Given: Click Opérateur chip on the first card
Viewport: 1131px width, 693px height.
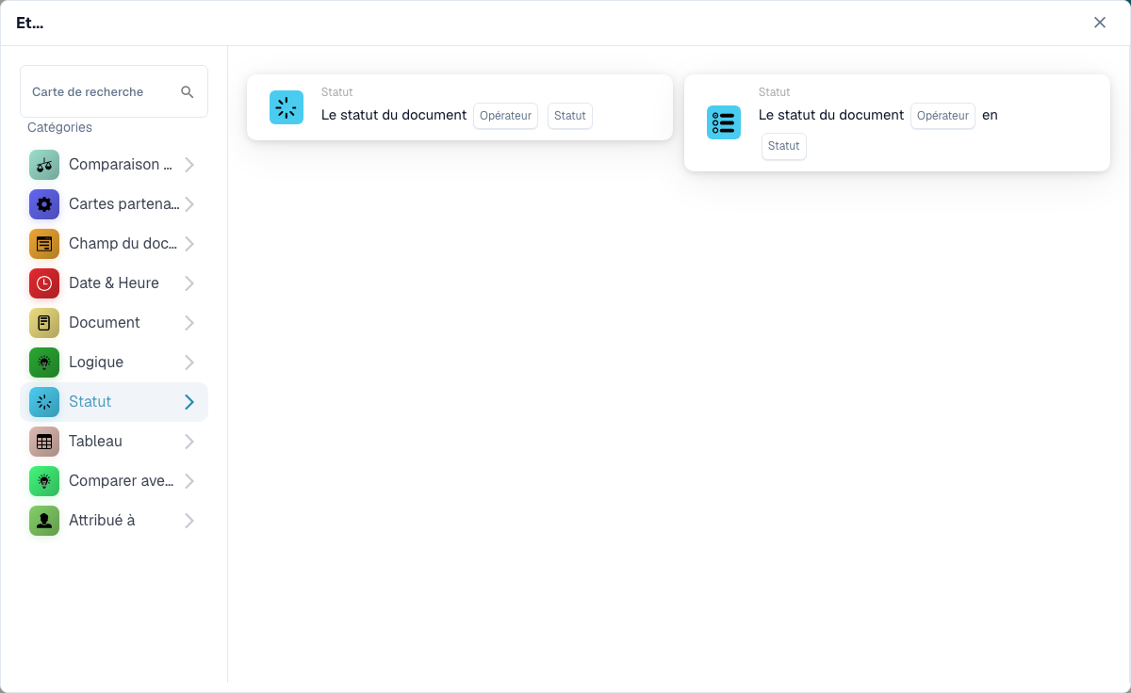Looking at the screenshot, I should (506, 116).
